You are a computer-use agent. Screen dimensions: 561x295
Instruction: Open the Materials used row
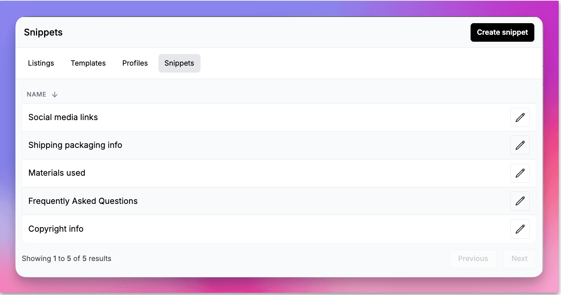(x=279, y=173)
